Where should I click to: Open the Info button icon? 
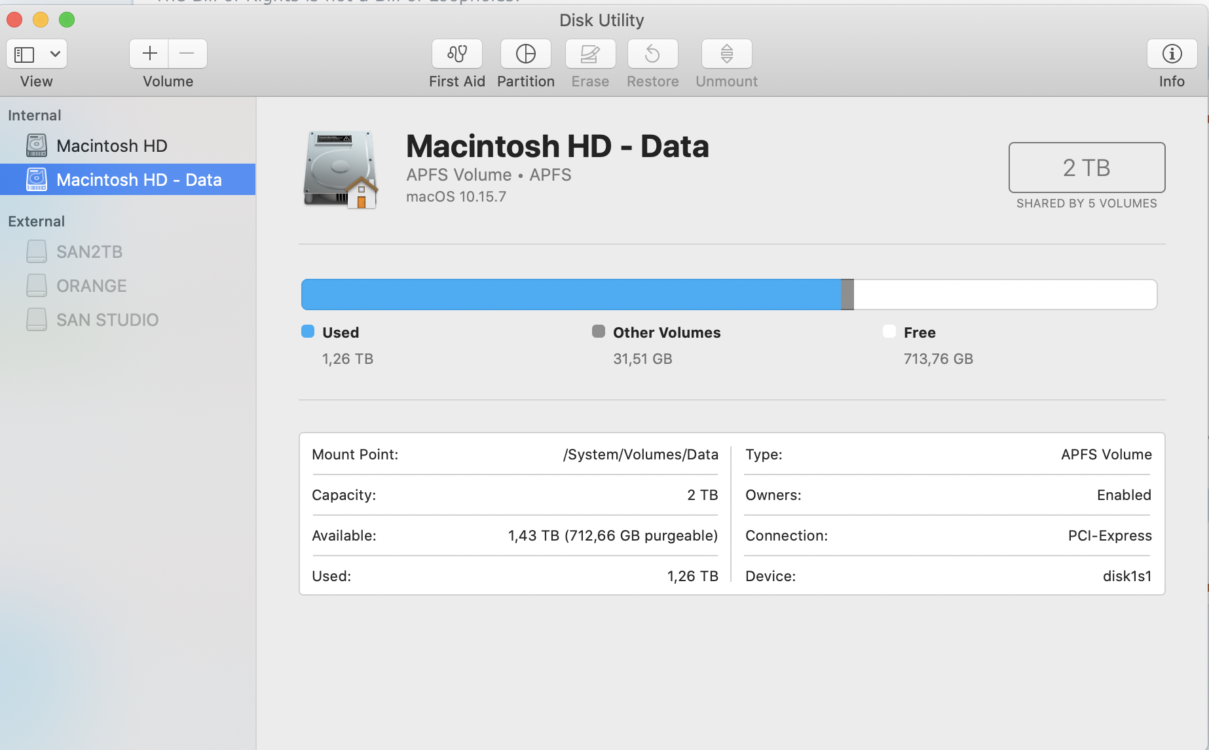point(1172,54)
